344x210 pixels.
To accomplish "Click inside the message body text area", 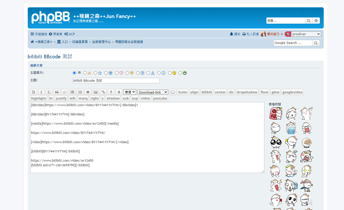I will [x=147, y=138].
